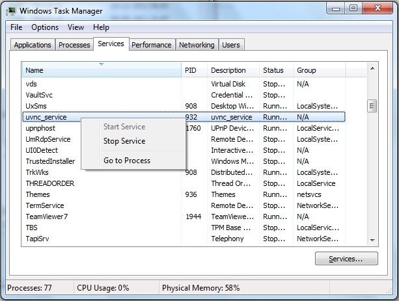The width and height of the screenshot is (399, 301).
Task: Sort by the Status column header
Action: pyautogui.click(x=277, y=70)
